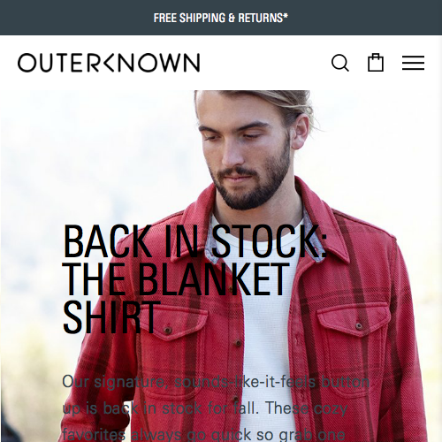
Task: Click the arrow-shaped K in the logo
Action: [x=108, y=63]
